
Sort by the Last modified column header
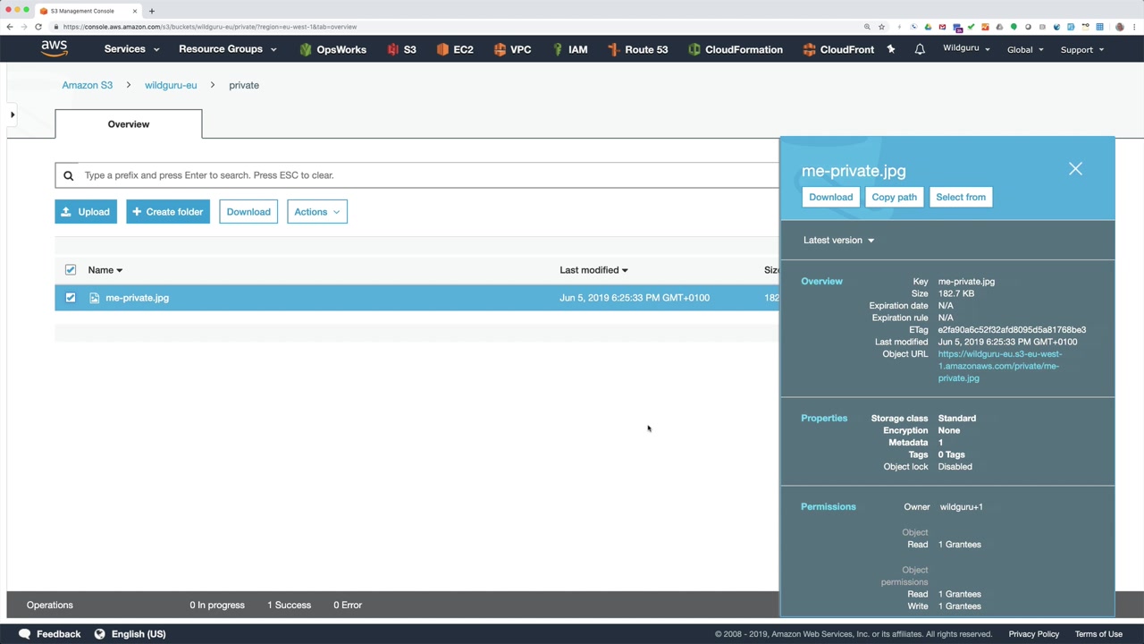[593, 270]
